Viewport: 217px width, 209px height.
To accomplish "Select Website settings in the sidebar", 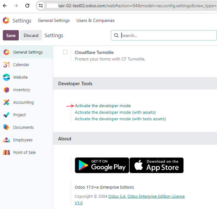I will coord(26,77).
